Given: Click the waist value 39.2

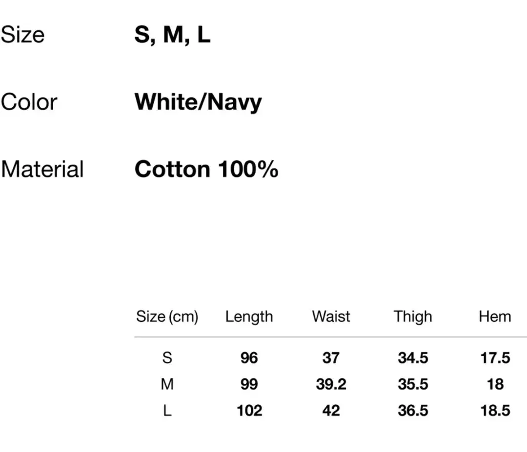Looking at the screenshot, I should [331, 384].
